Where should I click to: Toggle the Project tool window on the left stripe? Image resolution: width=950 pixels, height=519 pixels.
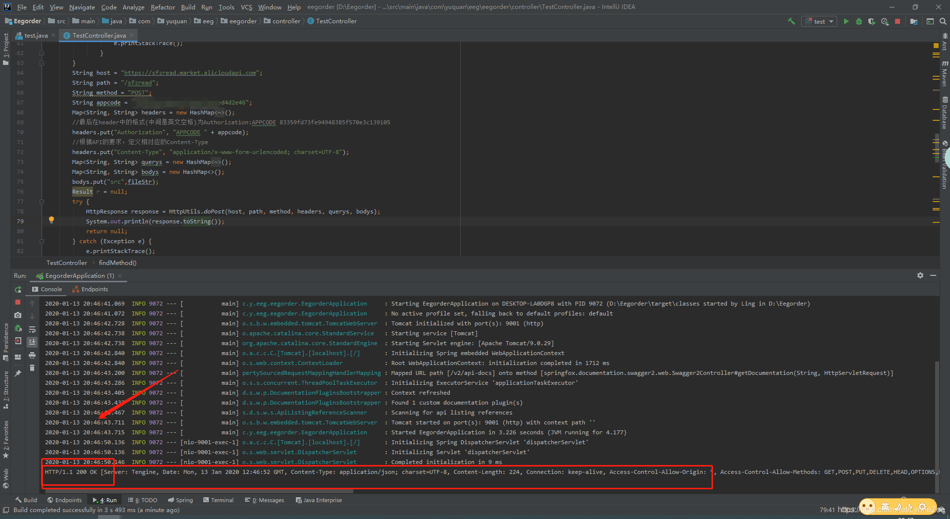(6, 49)
